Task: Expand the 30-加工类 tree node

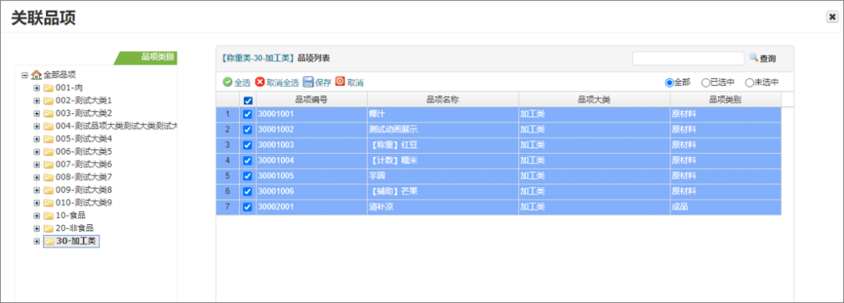Action: click(37, 241)
